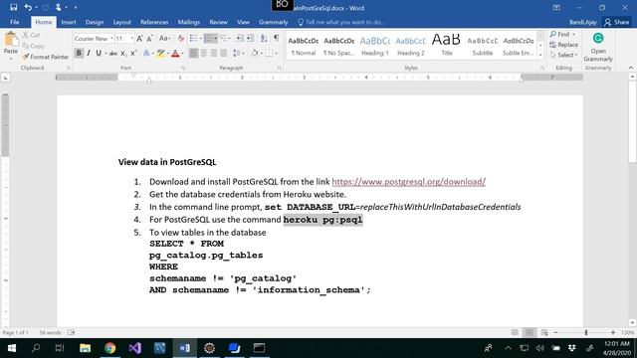Open Font dialog launcher
Viewport: 637px width, 358px height.
click(x=183, y=68)
